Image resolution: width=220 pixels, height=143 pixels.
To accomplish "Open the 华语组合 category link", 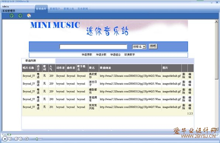I will click(115, 55).
